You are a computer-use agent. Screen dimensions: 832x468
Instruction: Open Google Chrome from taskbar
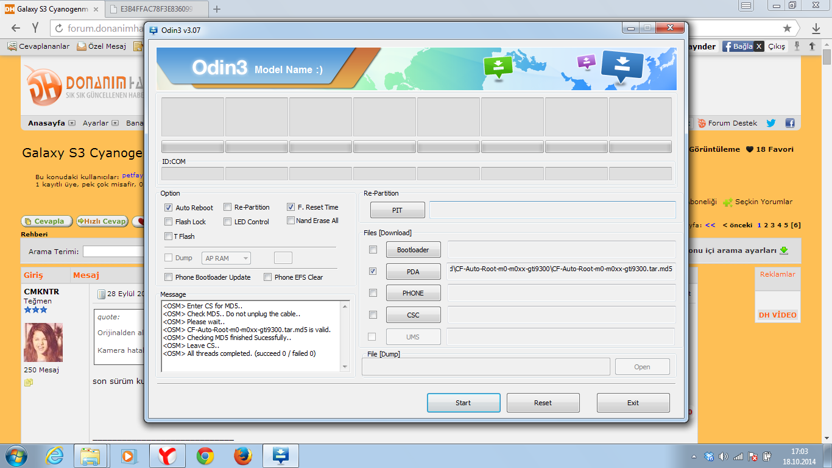coord(205,456)
